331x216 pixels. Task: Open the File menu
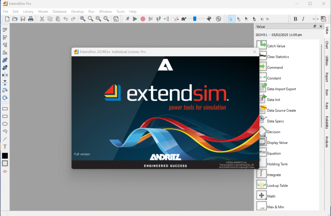point(5,11)
